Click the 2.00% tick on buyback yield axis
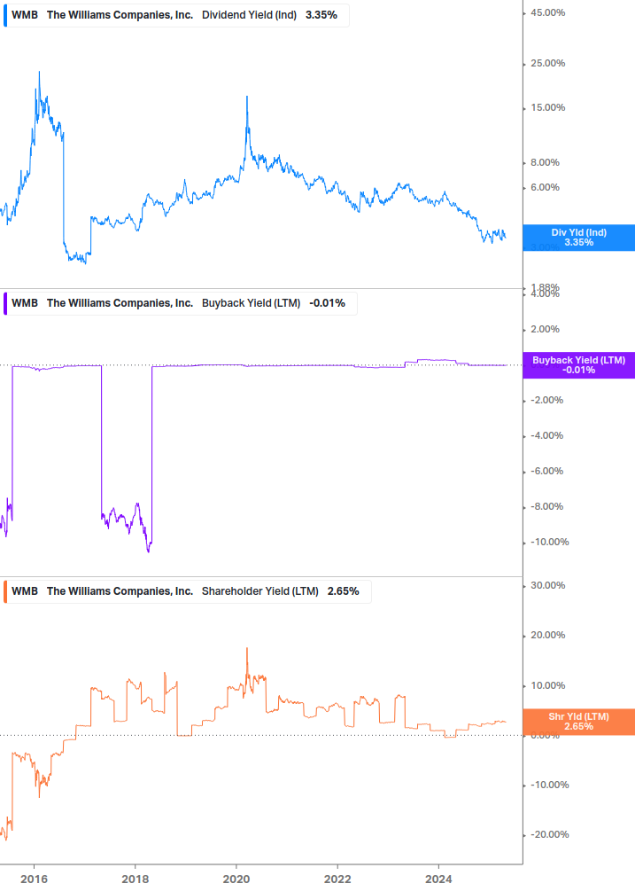 pyautogui.click(x=545, y=330)
